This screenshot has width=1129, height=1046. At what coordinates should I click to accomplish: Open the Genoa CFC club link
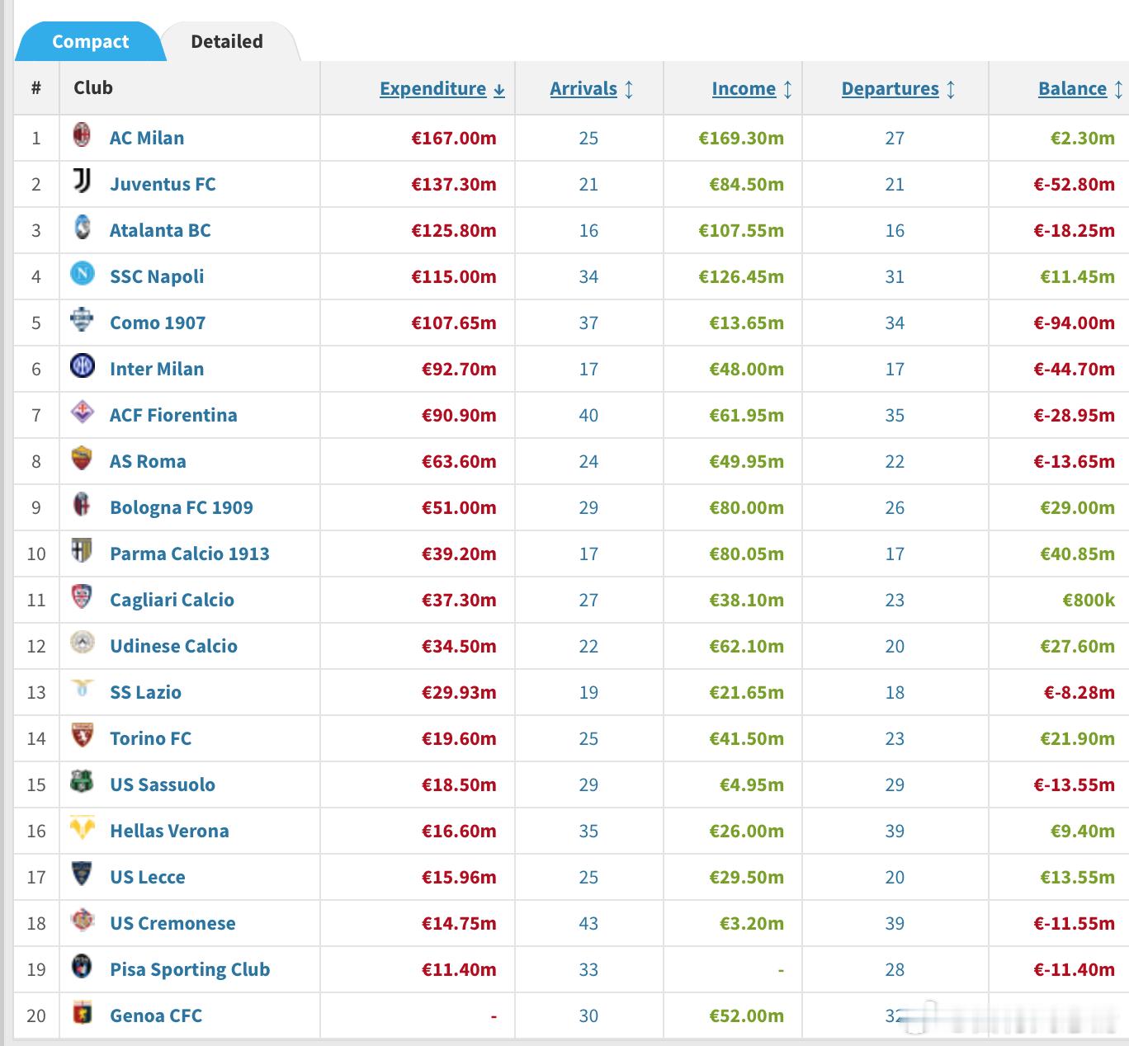click(x=156, y=1015)
